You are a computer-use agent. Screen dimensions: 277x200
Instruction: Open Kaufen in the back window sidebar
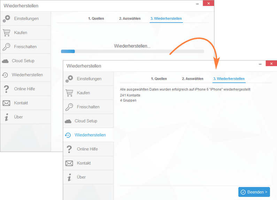pyautogui.click(x=26, y=33)
